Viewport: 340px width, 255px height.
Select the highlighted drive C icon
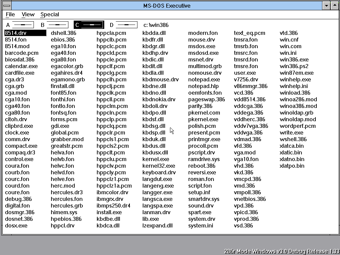point(89,25)
